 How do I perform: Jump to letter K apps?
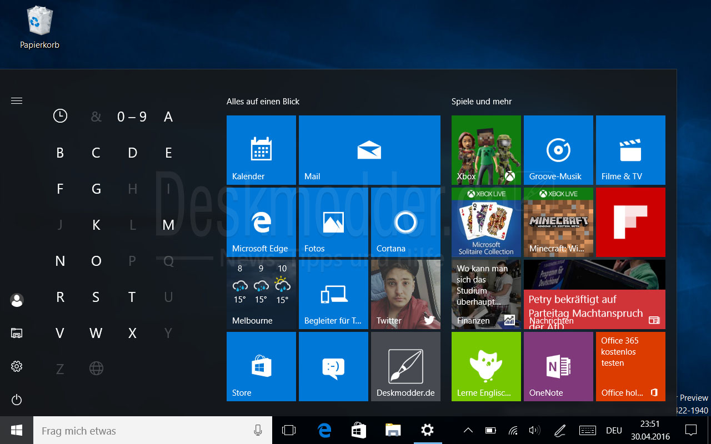pyautogui.click(x=96, y=225)
